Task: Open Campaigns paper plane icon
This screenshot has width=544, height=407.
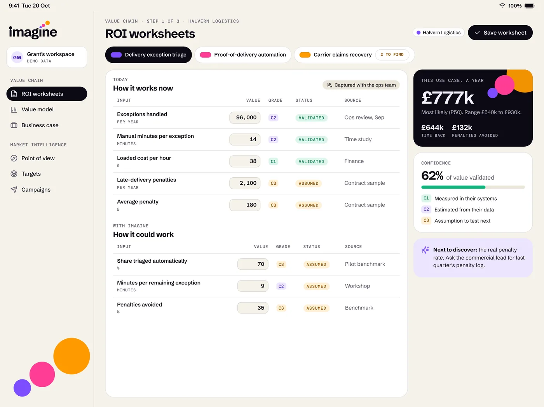Action: (x=14, y=190)
